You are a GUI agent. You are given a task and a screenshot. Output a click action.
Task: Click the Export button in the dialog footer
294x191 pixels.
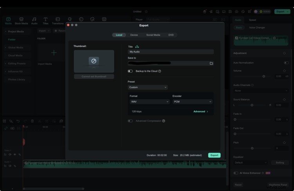coord(214,155)
